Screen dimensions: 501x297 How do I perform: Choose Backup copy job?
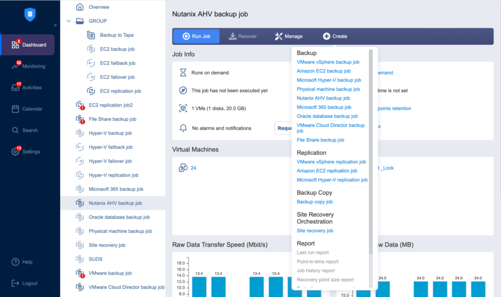point(315,202)
